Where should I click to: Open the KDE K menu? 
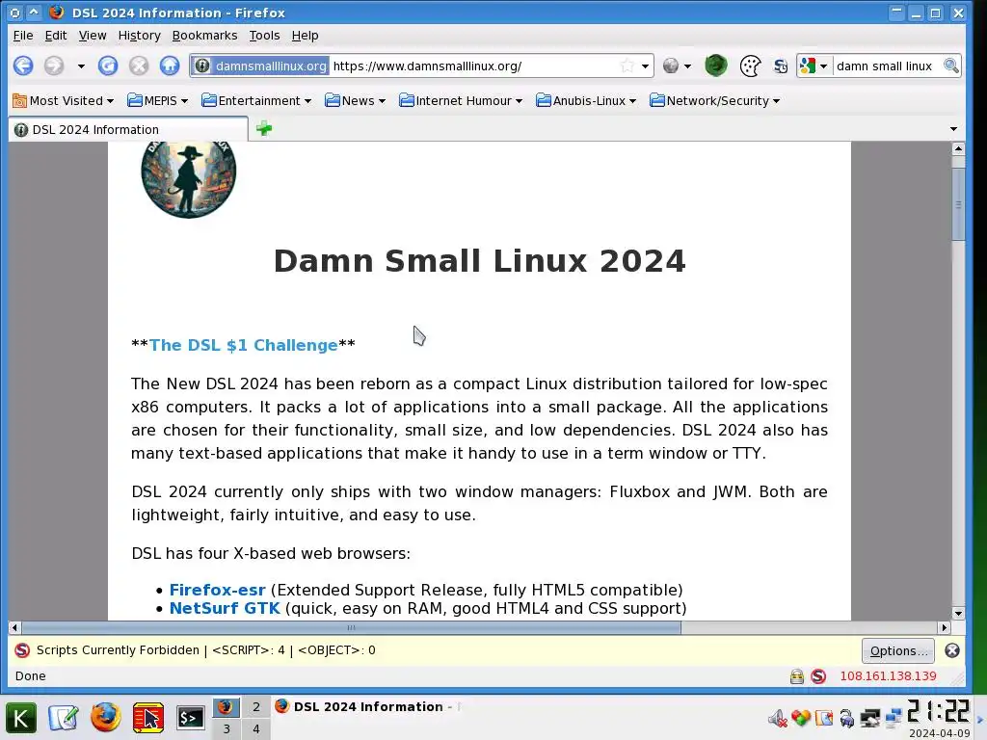[x=21, y=718]
